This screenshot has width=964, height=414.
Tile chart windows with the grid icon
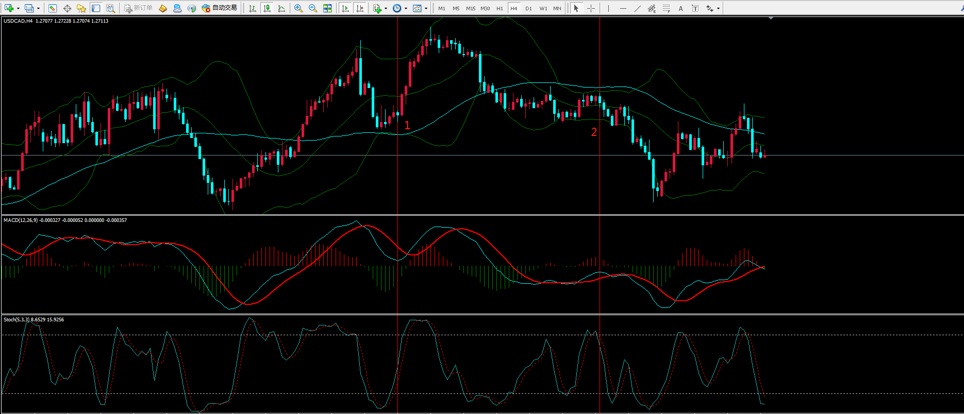(327, 8)
